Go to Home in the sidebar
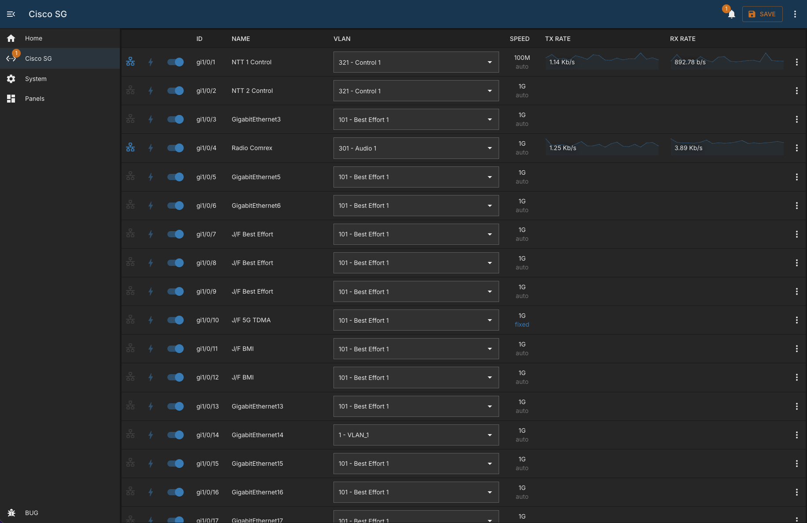807x523 pixels. coord(60,38)
